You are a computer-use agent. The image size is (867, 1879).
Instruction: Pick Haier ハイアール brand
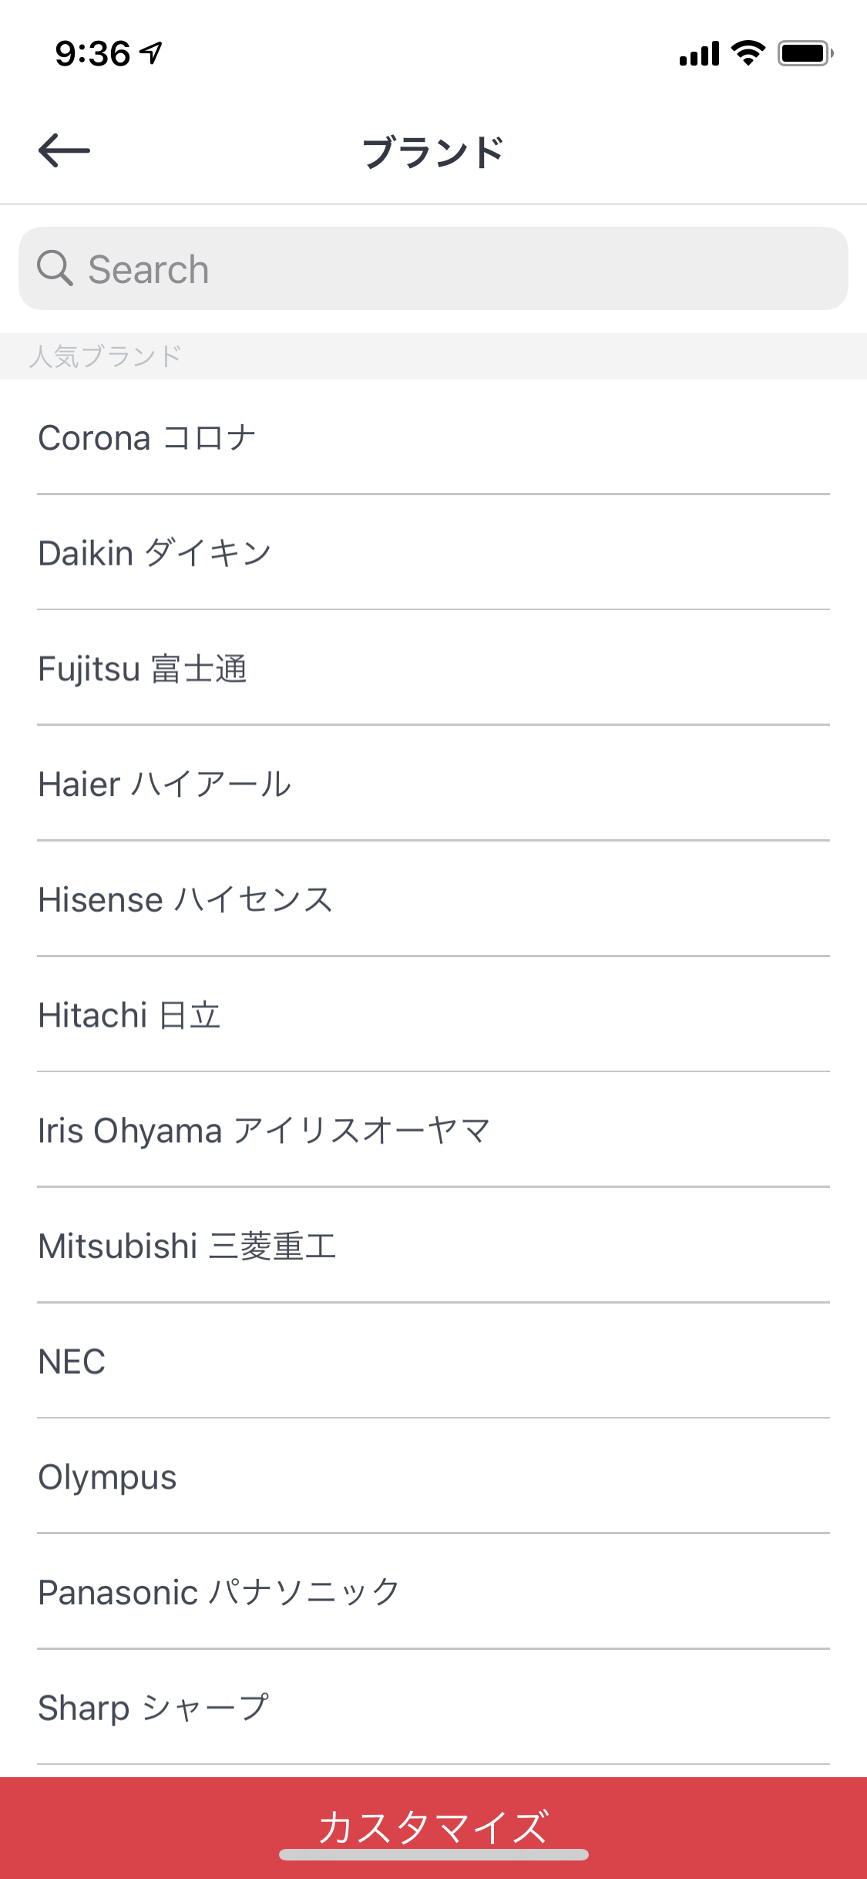(x=164, y=784)
